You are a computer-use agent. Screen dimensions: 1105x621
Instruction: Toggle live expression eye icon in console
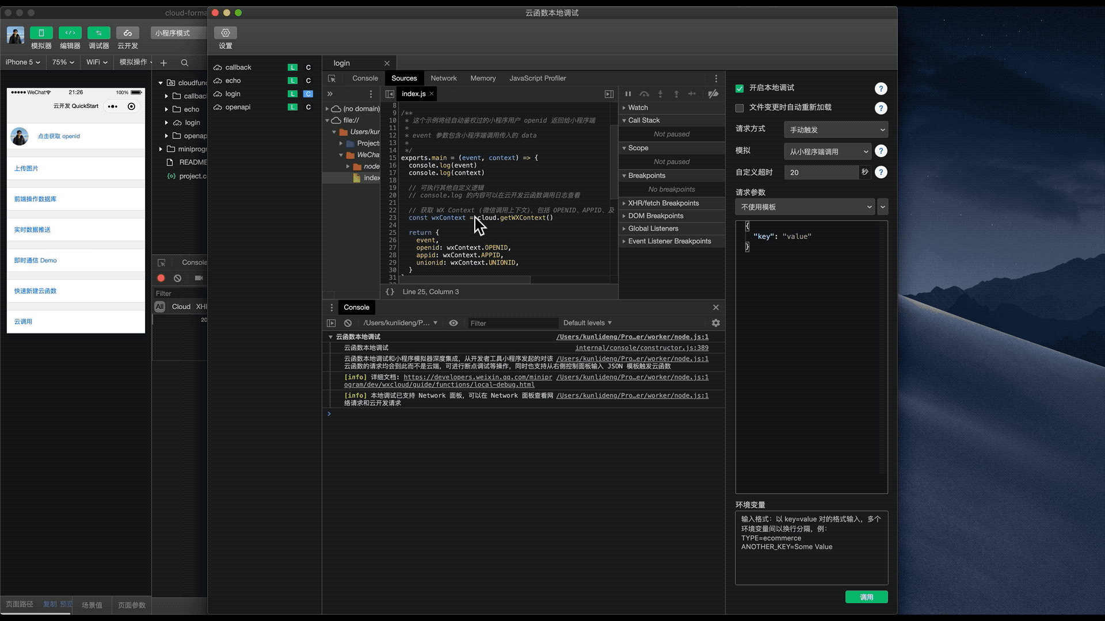[454, 323]
